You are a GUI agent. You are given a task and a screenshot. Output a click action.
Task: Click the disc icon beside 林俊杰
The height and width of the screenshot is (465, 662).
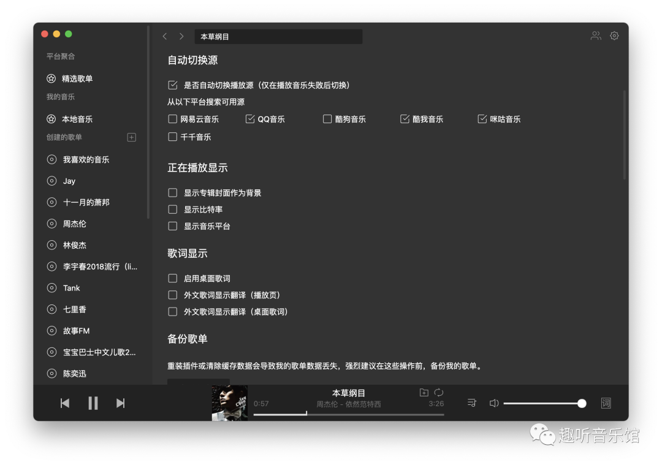51,245
